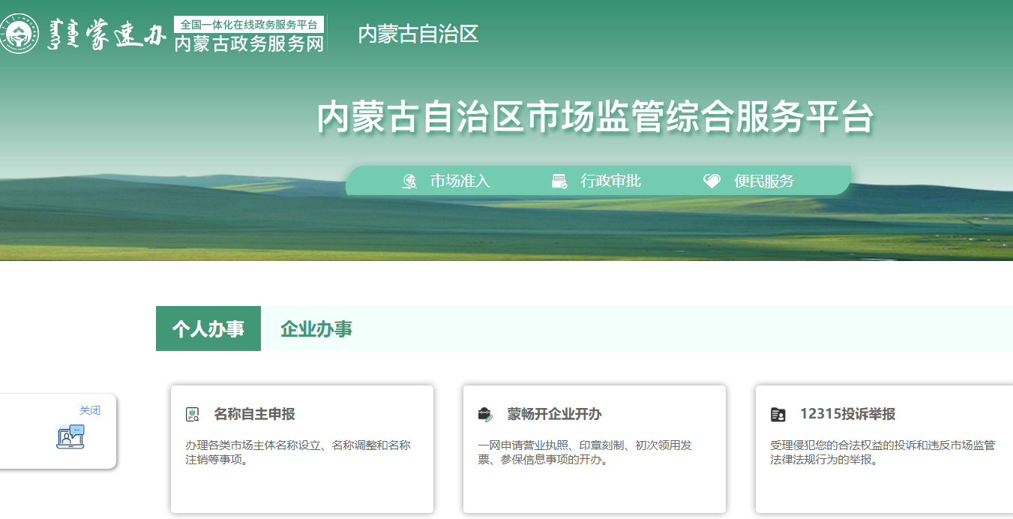Click the 蒙畅开企业开办 card icon
1013x519 pixels.
pyautogui.click(x=485, y=415)
